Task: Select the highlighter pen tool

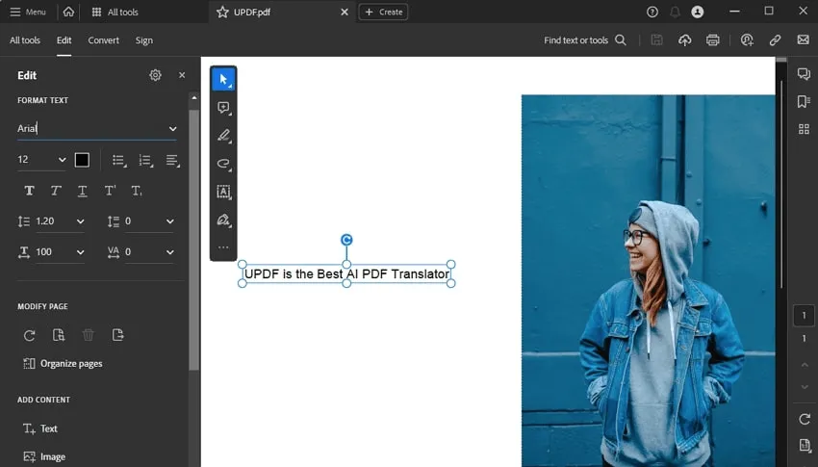Action: click(x=223, y=136)
